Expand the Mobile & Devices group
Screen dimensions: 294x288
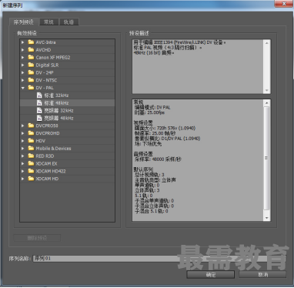click(x=23, y=149)
